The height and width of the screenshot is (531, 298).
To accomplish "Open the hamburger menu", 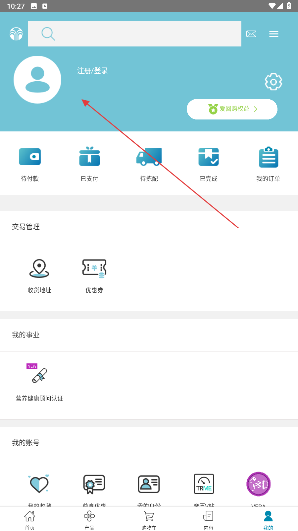I will tap(274, 34).
